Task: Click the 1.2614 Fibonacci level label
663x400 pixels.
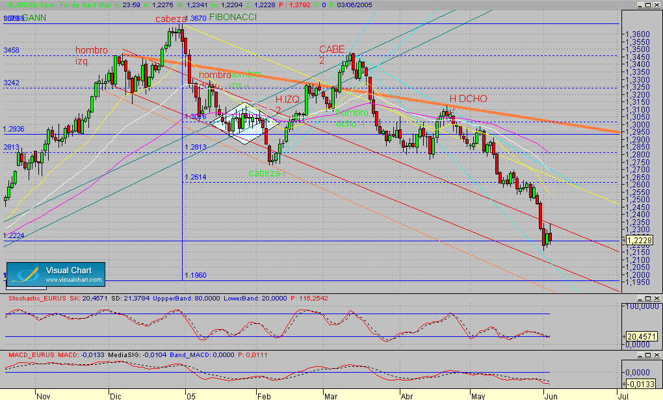Action: pyautogui.click(x=196, y=177)
